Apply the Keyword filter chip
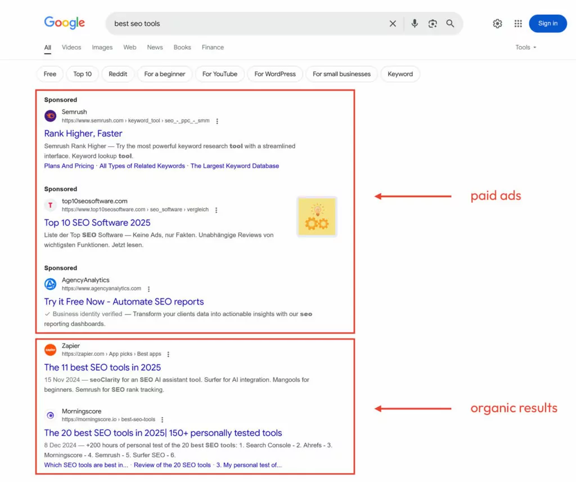Viewport: 576px width, 482px height. tap(400, 74)
